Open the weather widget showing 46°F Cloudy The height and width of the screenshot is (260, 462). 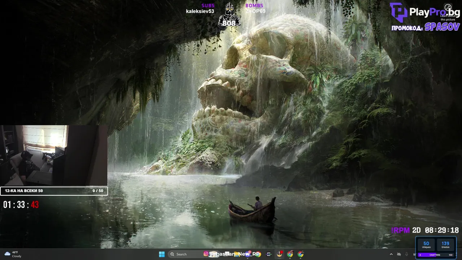pyautogui.click(x=12, y=254)
